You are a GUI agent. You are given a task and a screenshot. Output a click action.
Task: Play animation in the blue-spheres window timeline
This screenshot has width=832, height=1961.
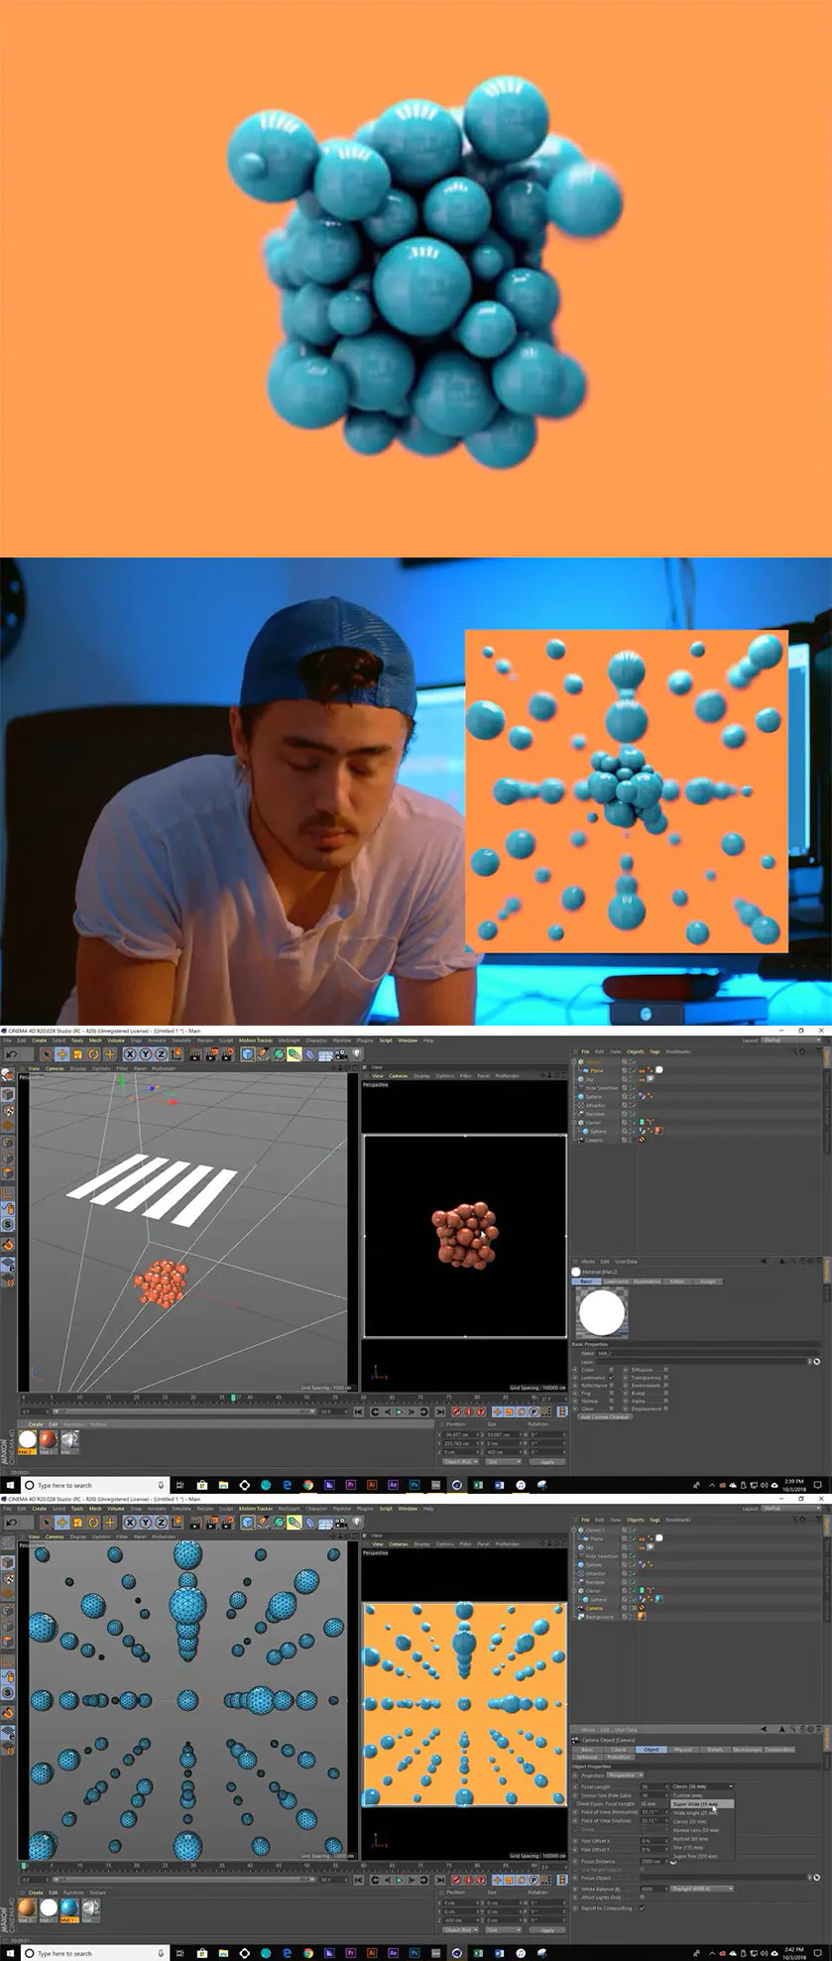pyautogui.click(x=400, y=1879)
